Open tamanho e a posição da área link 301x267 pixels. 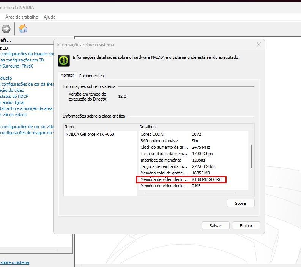pyautogui.click(x=26, y=108)
